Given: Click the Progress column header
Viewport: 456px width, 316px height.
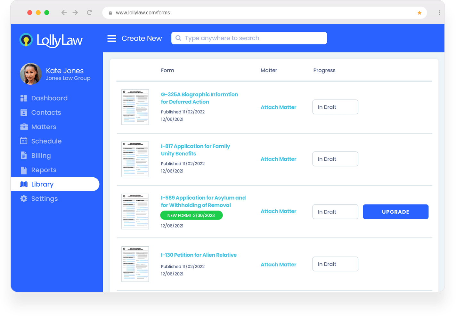Looking at the screenshot, I should tap(324, 71).
